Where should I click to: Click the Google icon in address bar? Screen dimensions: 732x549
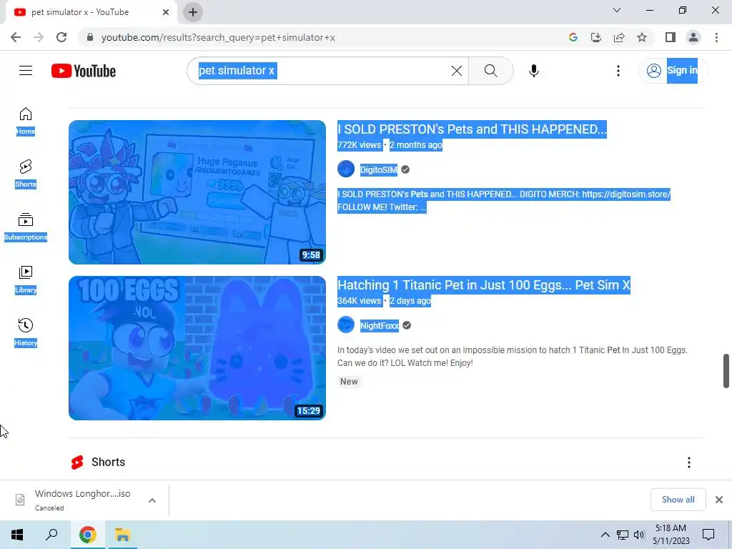click(x=573, y=37)
